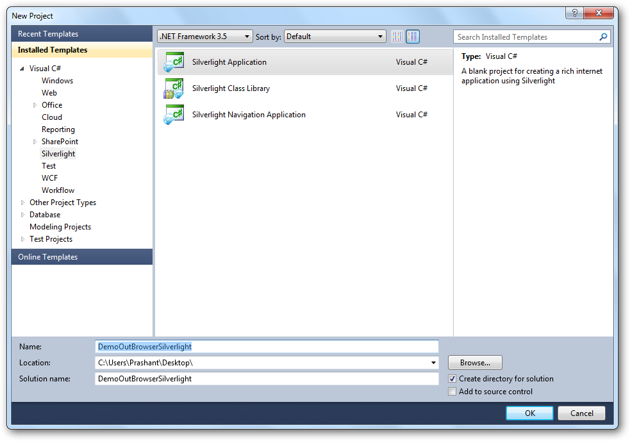
Task: Select the WCF template category
Action: point(50,178)
